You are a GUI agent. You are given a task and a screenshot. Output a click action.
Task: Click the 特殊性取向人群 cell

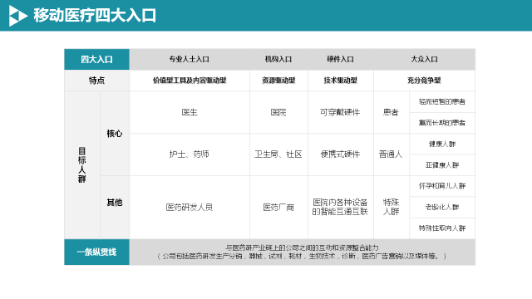(x=442, y=228)
